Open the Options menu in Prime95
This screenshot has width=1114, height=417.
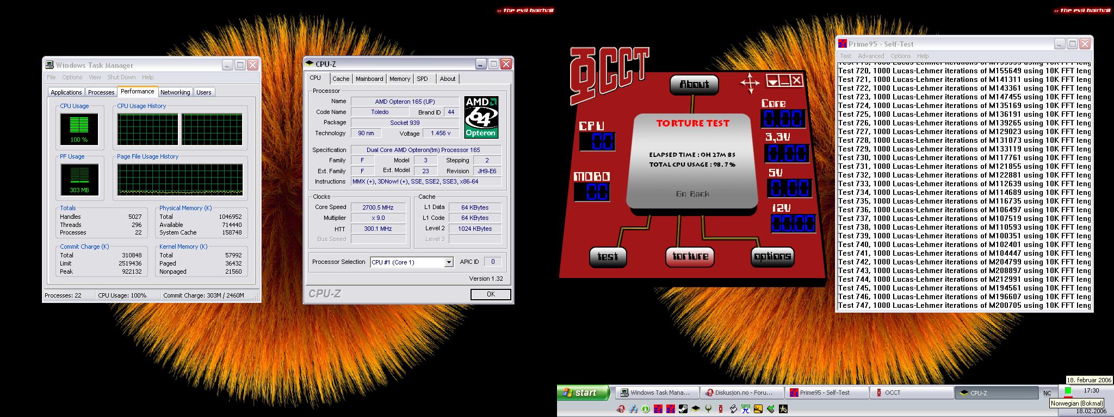[900, 56]
